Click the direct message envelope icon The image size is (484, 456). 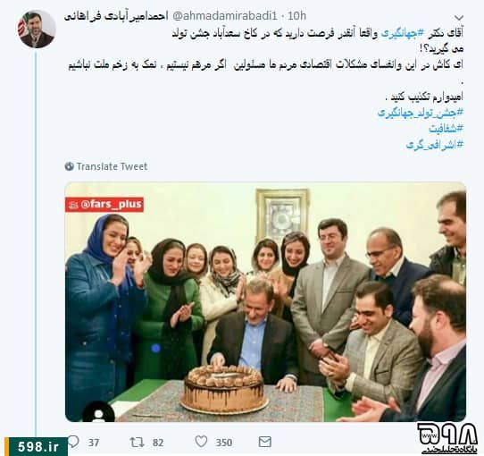265,442
